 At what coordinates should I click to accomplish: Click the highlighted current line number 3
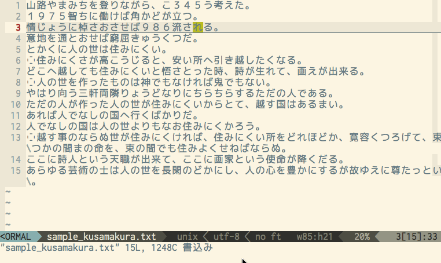coord(19,27)
